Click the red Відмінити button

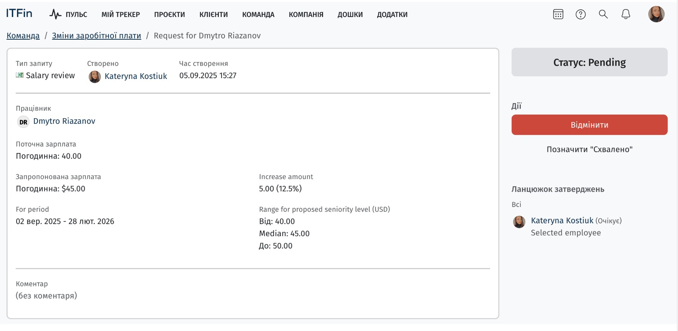click(x=589, y=125)
